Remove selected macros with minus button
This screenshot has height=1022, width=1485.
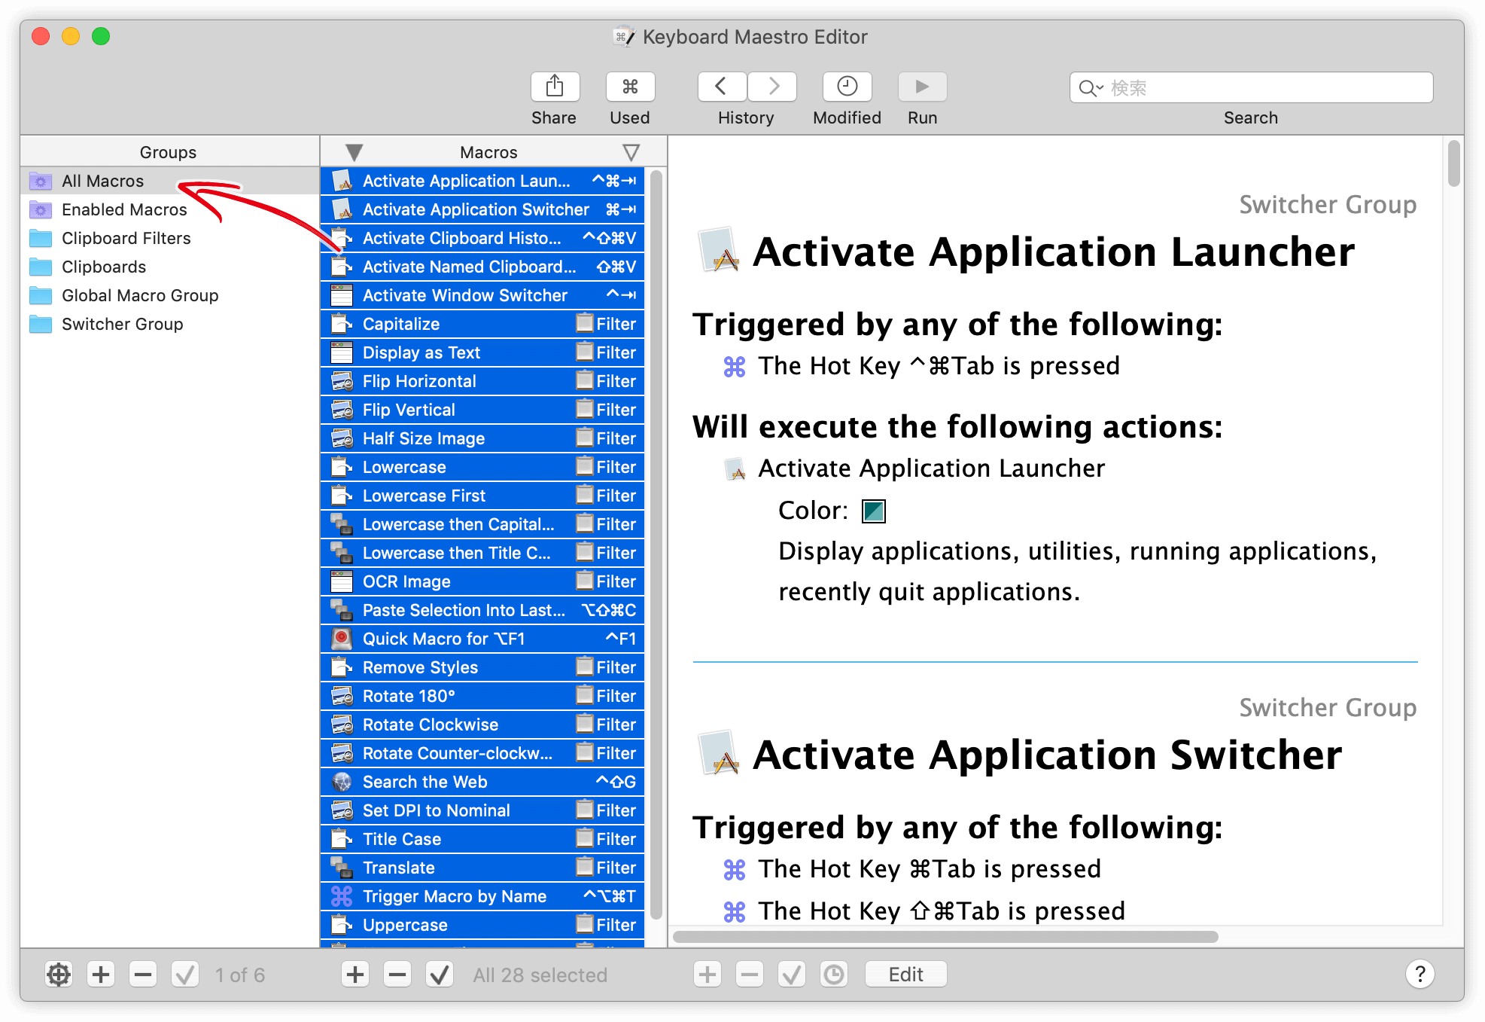[397, 975]
